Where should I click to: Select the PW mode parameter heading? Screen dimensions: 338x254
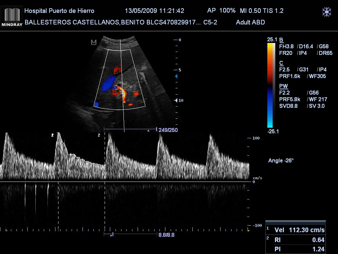pyautogui.click(x=283, y=86)
